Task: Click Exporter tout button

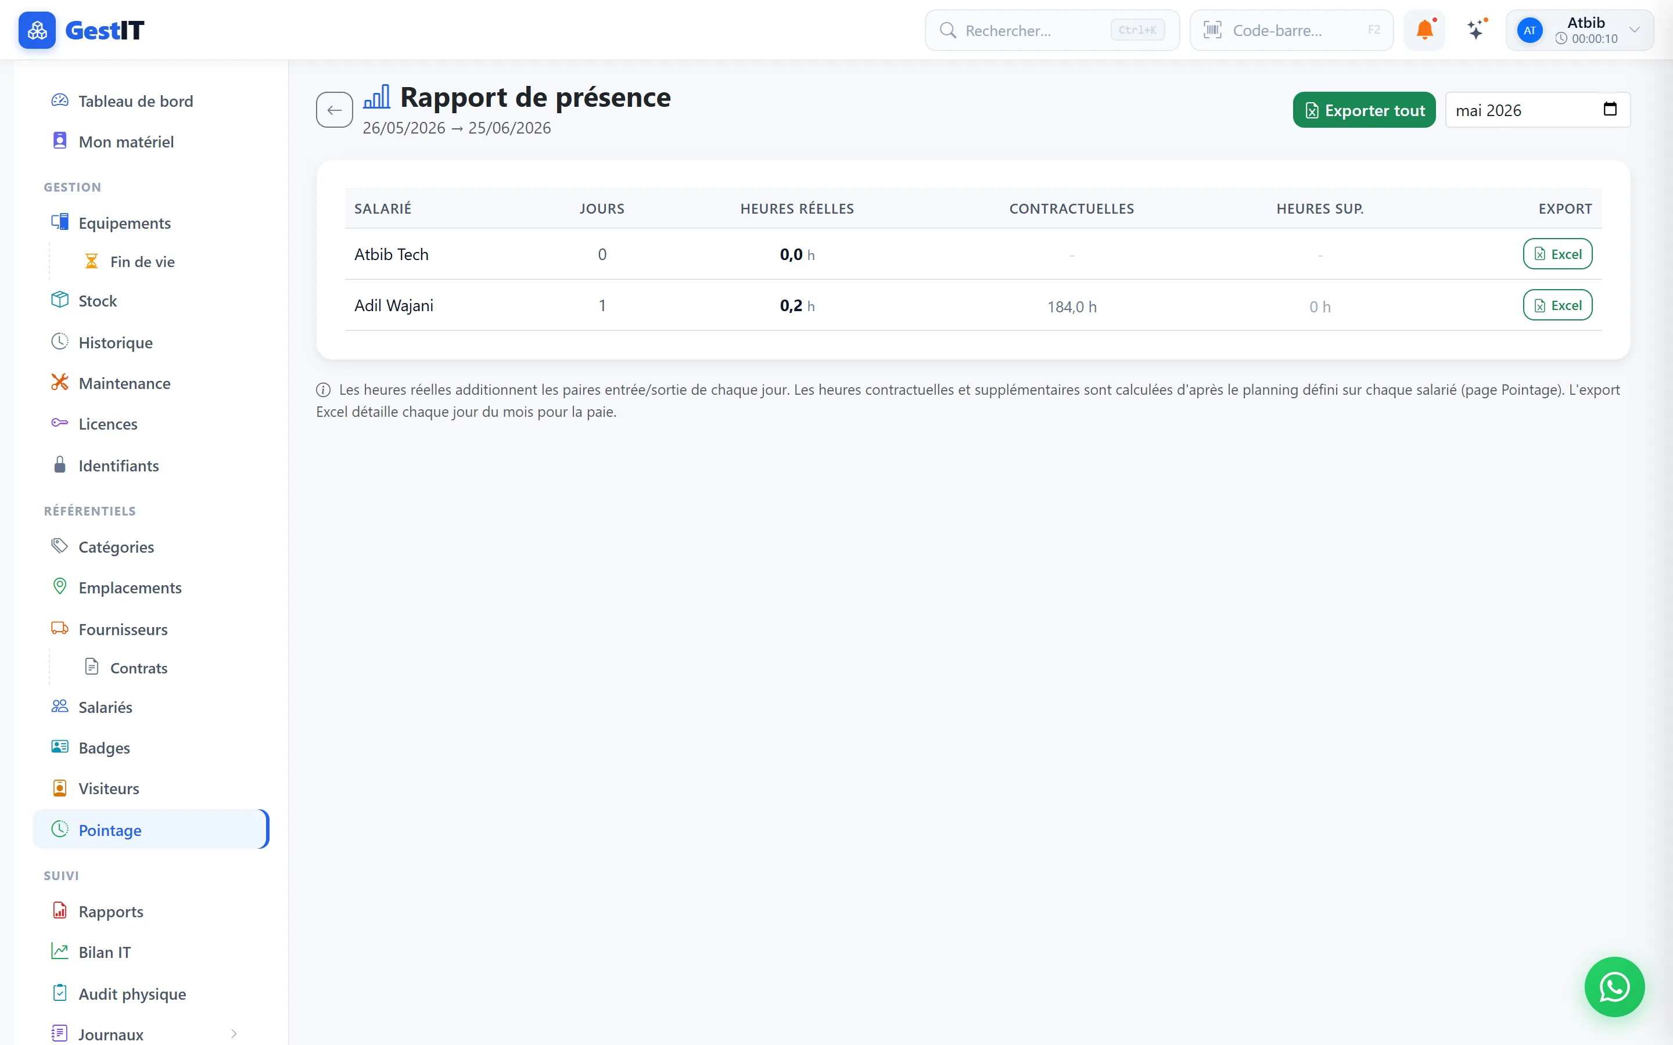Action: coord(1364,110)
